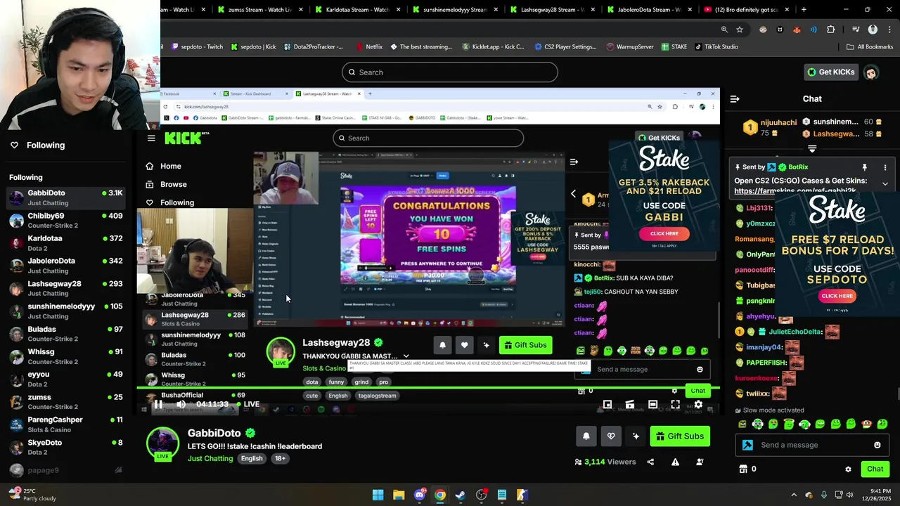Open the clip creation icon in the player
Image resolution: width=900 pixels, height=506 pixels.
(630, 404)
